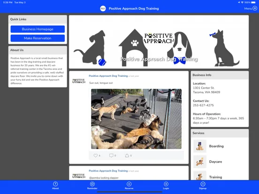Tap the time display in status bar
This screenshot has width=259, height=194.
pos(8,2)
